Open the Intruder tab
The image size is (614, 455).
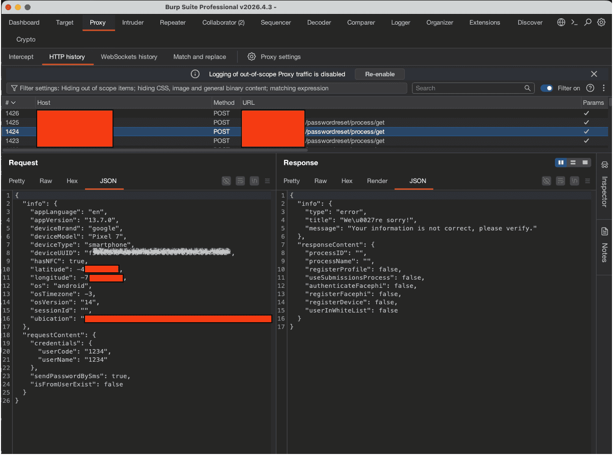133,22
